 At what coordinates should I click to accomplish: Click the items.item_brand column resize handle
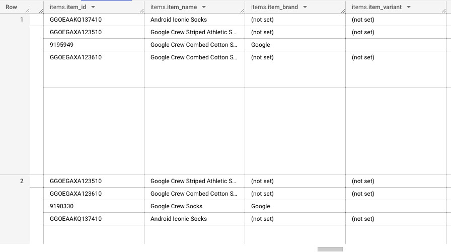pos(343,11)
